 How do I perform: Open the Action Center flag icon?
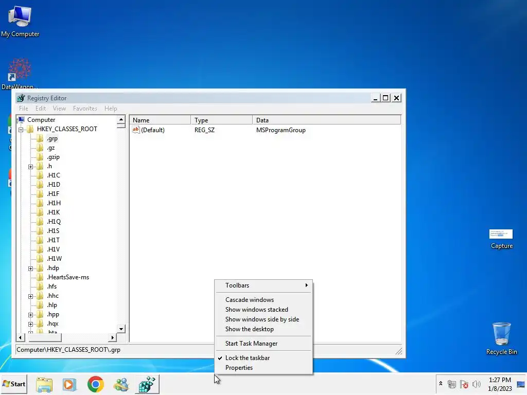point(464,384)
